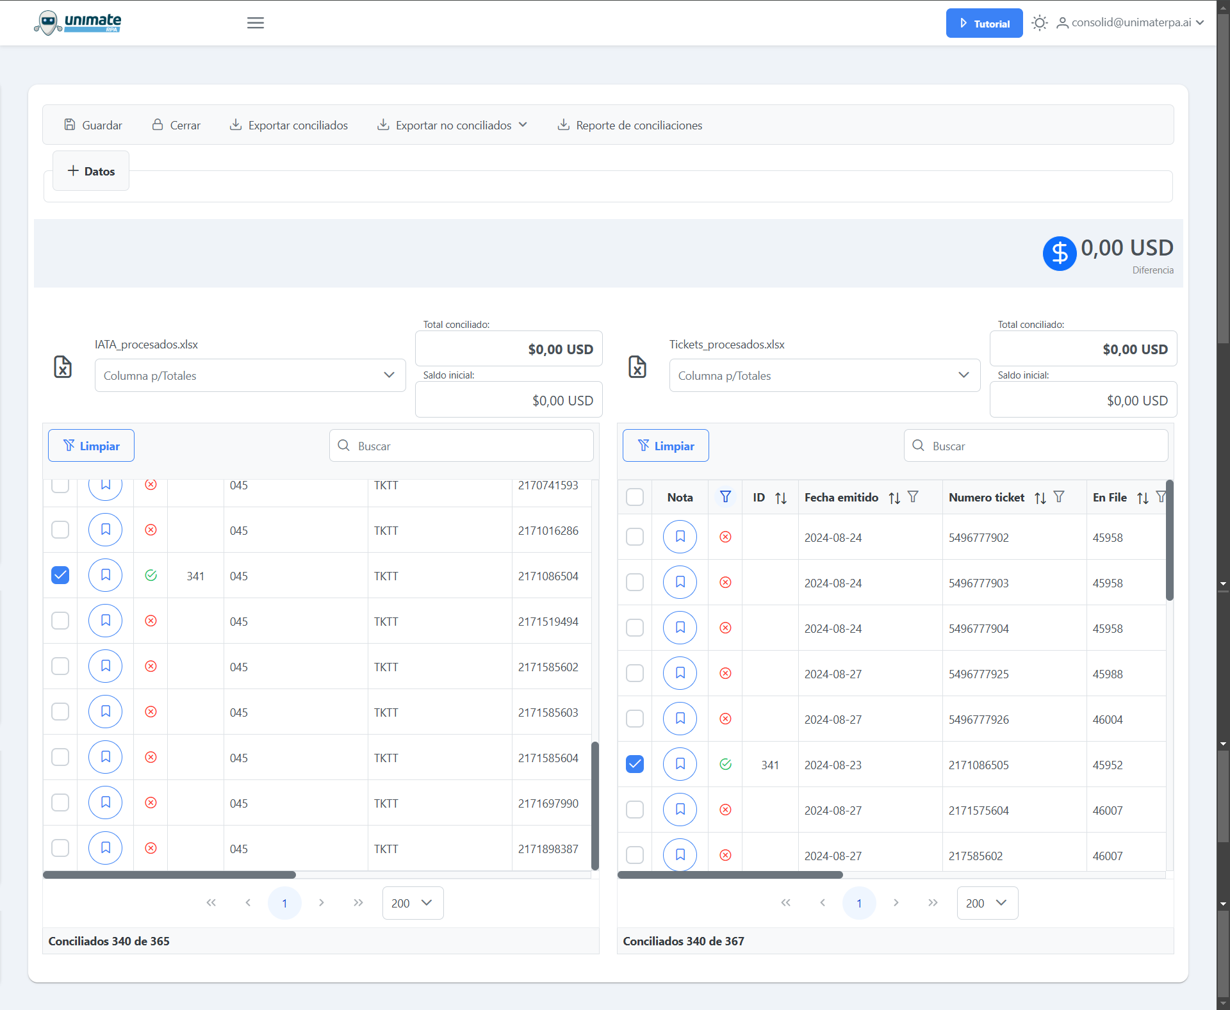This screenshot has width=1230, height=1010.
Task: Clear filters with Limpiar in IATA table
Action: [91, 446]
